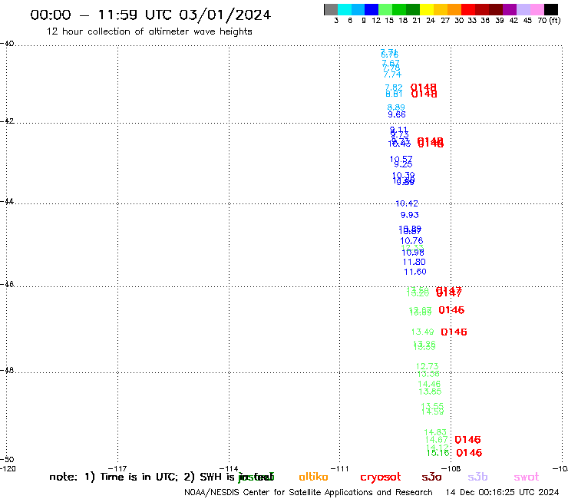
Task: Select the 10.57 wave height reading
Action: [401, 159]
